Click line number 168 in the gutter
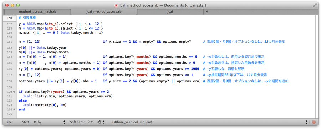Screen dimensions: 321x129 pos(9,81)
